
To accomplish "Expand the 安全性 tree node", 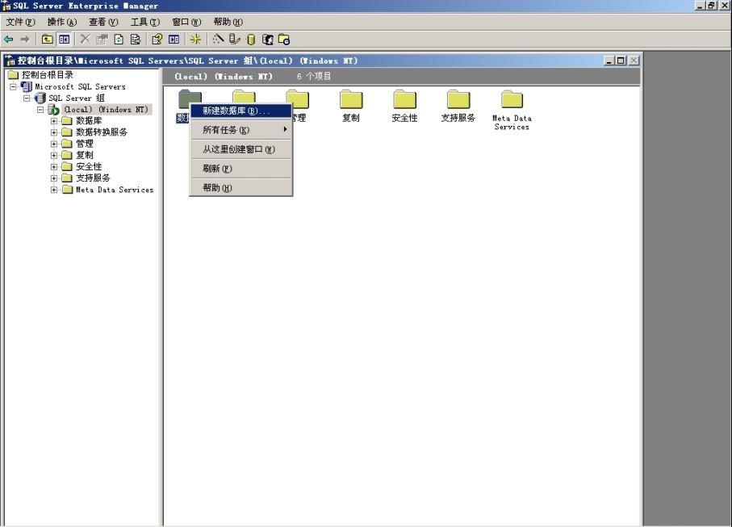I will tap(54, 166).
